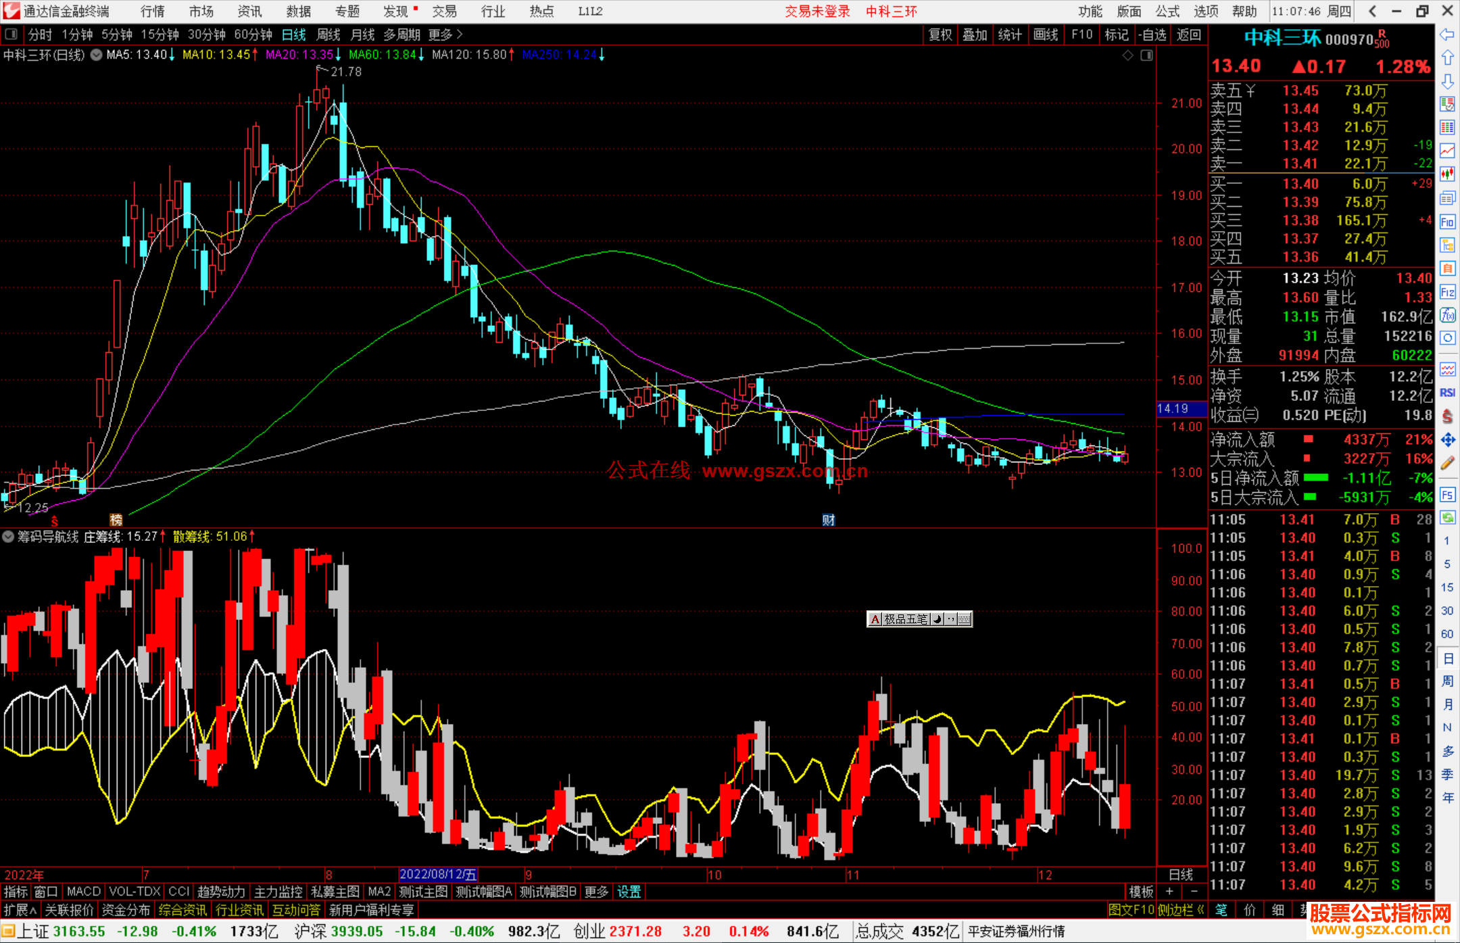
Task: Toggle the panel layout icon before 分时
Action: (11, 34)
